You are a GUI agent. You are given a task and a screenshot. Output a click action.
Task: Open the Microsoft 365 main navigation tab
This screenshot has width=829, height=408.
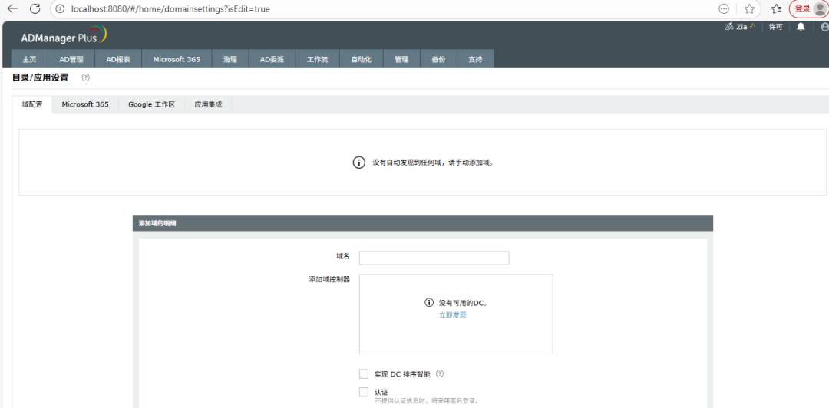pyautogui.click(x=177, y=59)
